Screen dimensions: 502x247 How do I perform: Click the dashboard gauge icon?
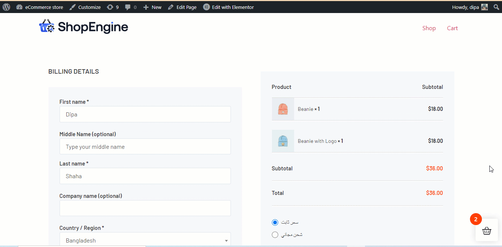tap(19, 7)
